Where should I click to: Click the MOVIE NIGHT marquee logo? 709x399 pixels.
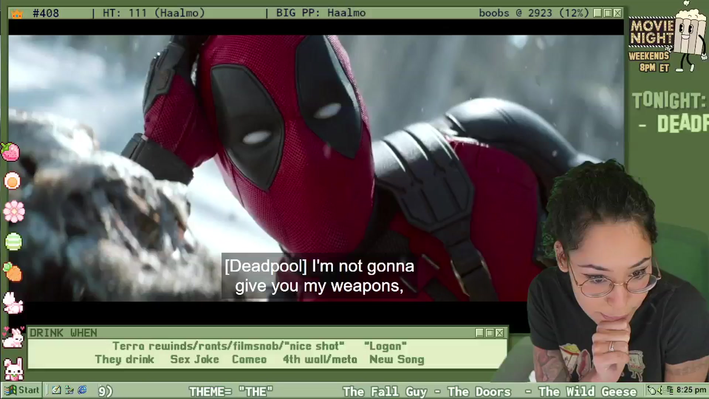pyautogui.click(x=652, y=32)
